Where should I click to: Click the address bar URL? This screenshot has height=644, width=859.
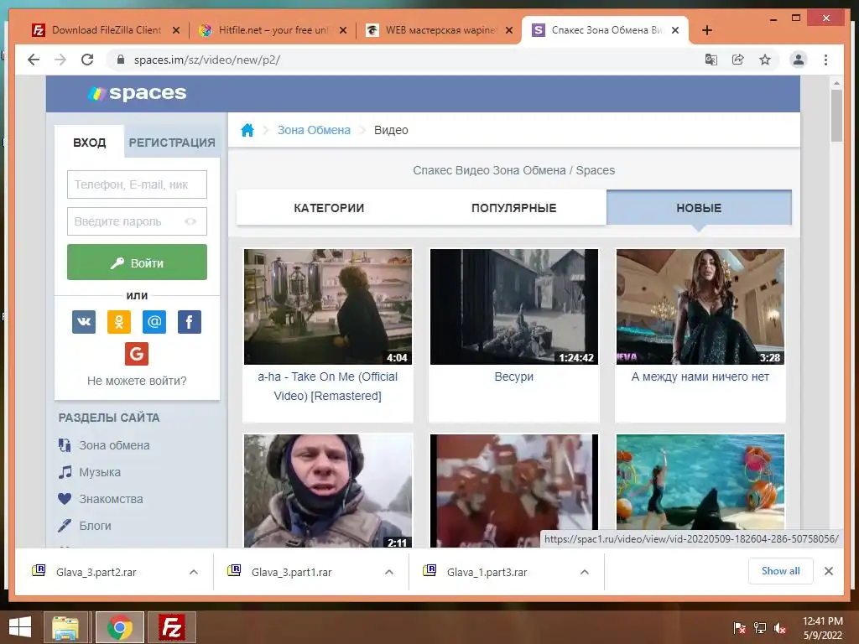pos(207,60)
